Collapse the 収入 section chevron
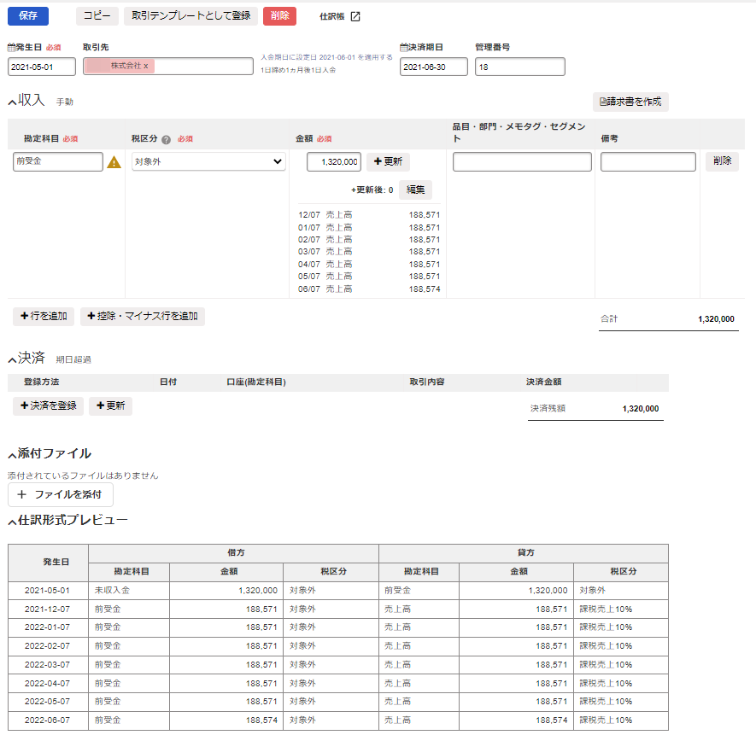The image size is (756, 735). (12, 102)
